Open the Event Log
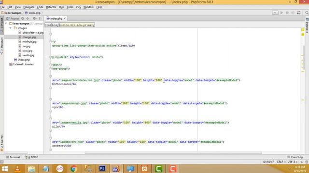The image size is (309, 173). click(x=295, y=157)
